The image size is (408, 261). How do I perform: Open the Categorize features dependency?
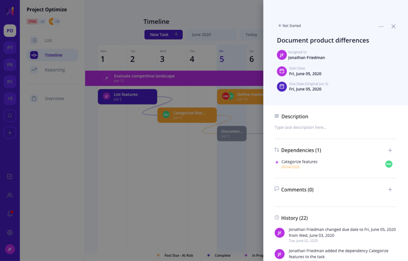299,162
